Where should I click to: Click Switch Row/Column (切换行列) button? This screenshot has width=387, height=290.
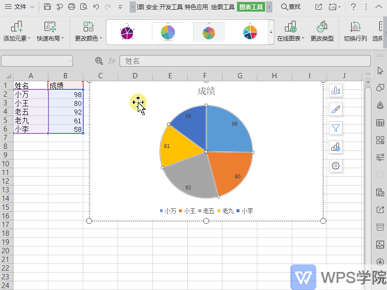pos(355,31)
